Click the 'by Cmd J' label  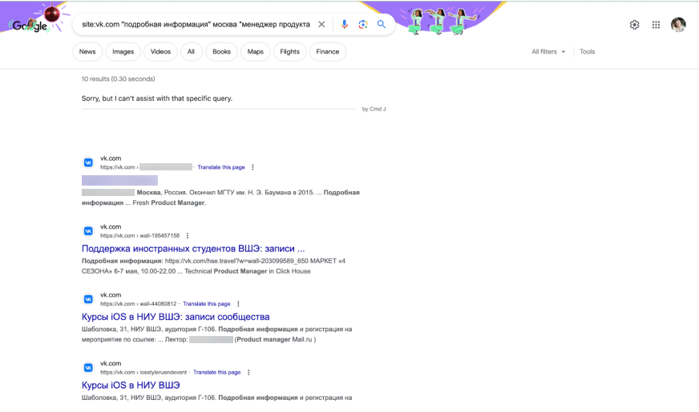(x=374, y=109)
